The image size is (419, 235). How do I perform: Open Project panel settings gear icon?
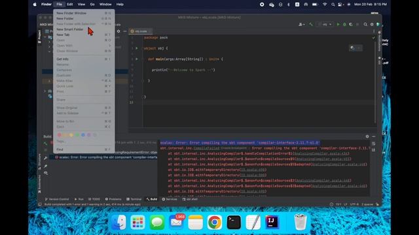click(x=118, y=31)
